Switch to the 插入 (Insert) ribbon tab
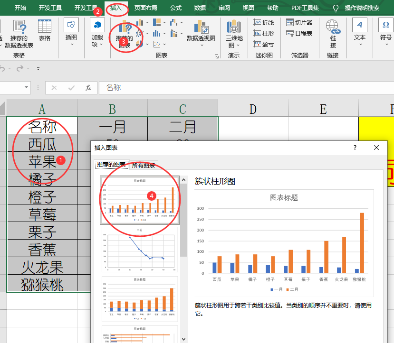This screenshot has width=394, height=343. click(x=115, y=8)
